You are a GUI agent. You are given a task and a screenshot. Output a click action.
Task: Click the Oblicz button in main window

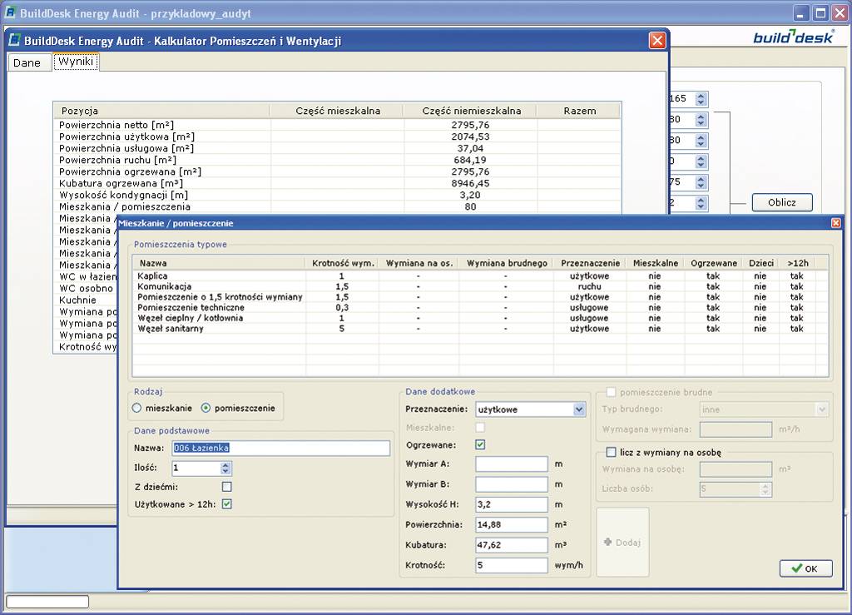pyautogui.click(x=782, y=202)
